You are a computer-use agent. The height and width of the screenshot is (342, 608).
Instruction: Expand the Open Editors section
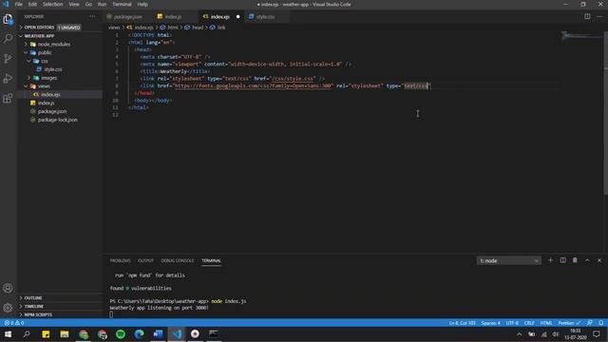[x=39, y=28]
